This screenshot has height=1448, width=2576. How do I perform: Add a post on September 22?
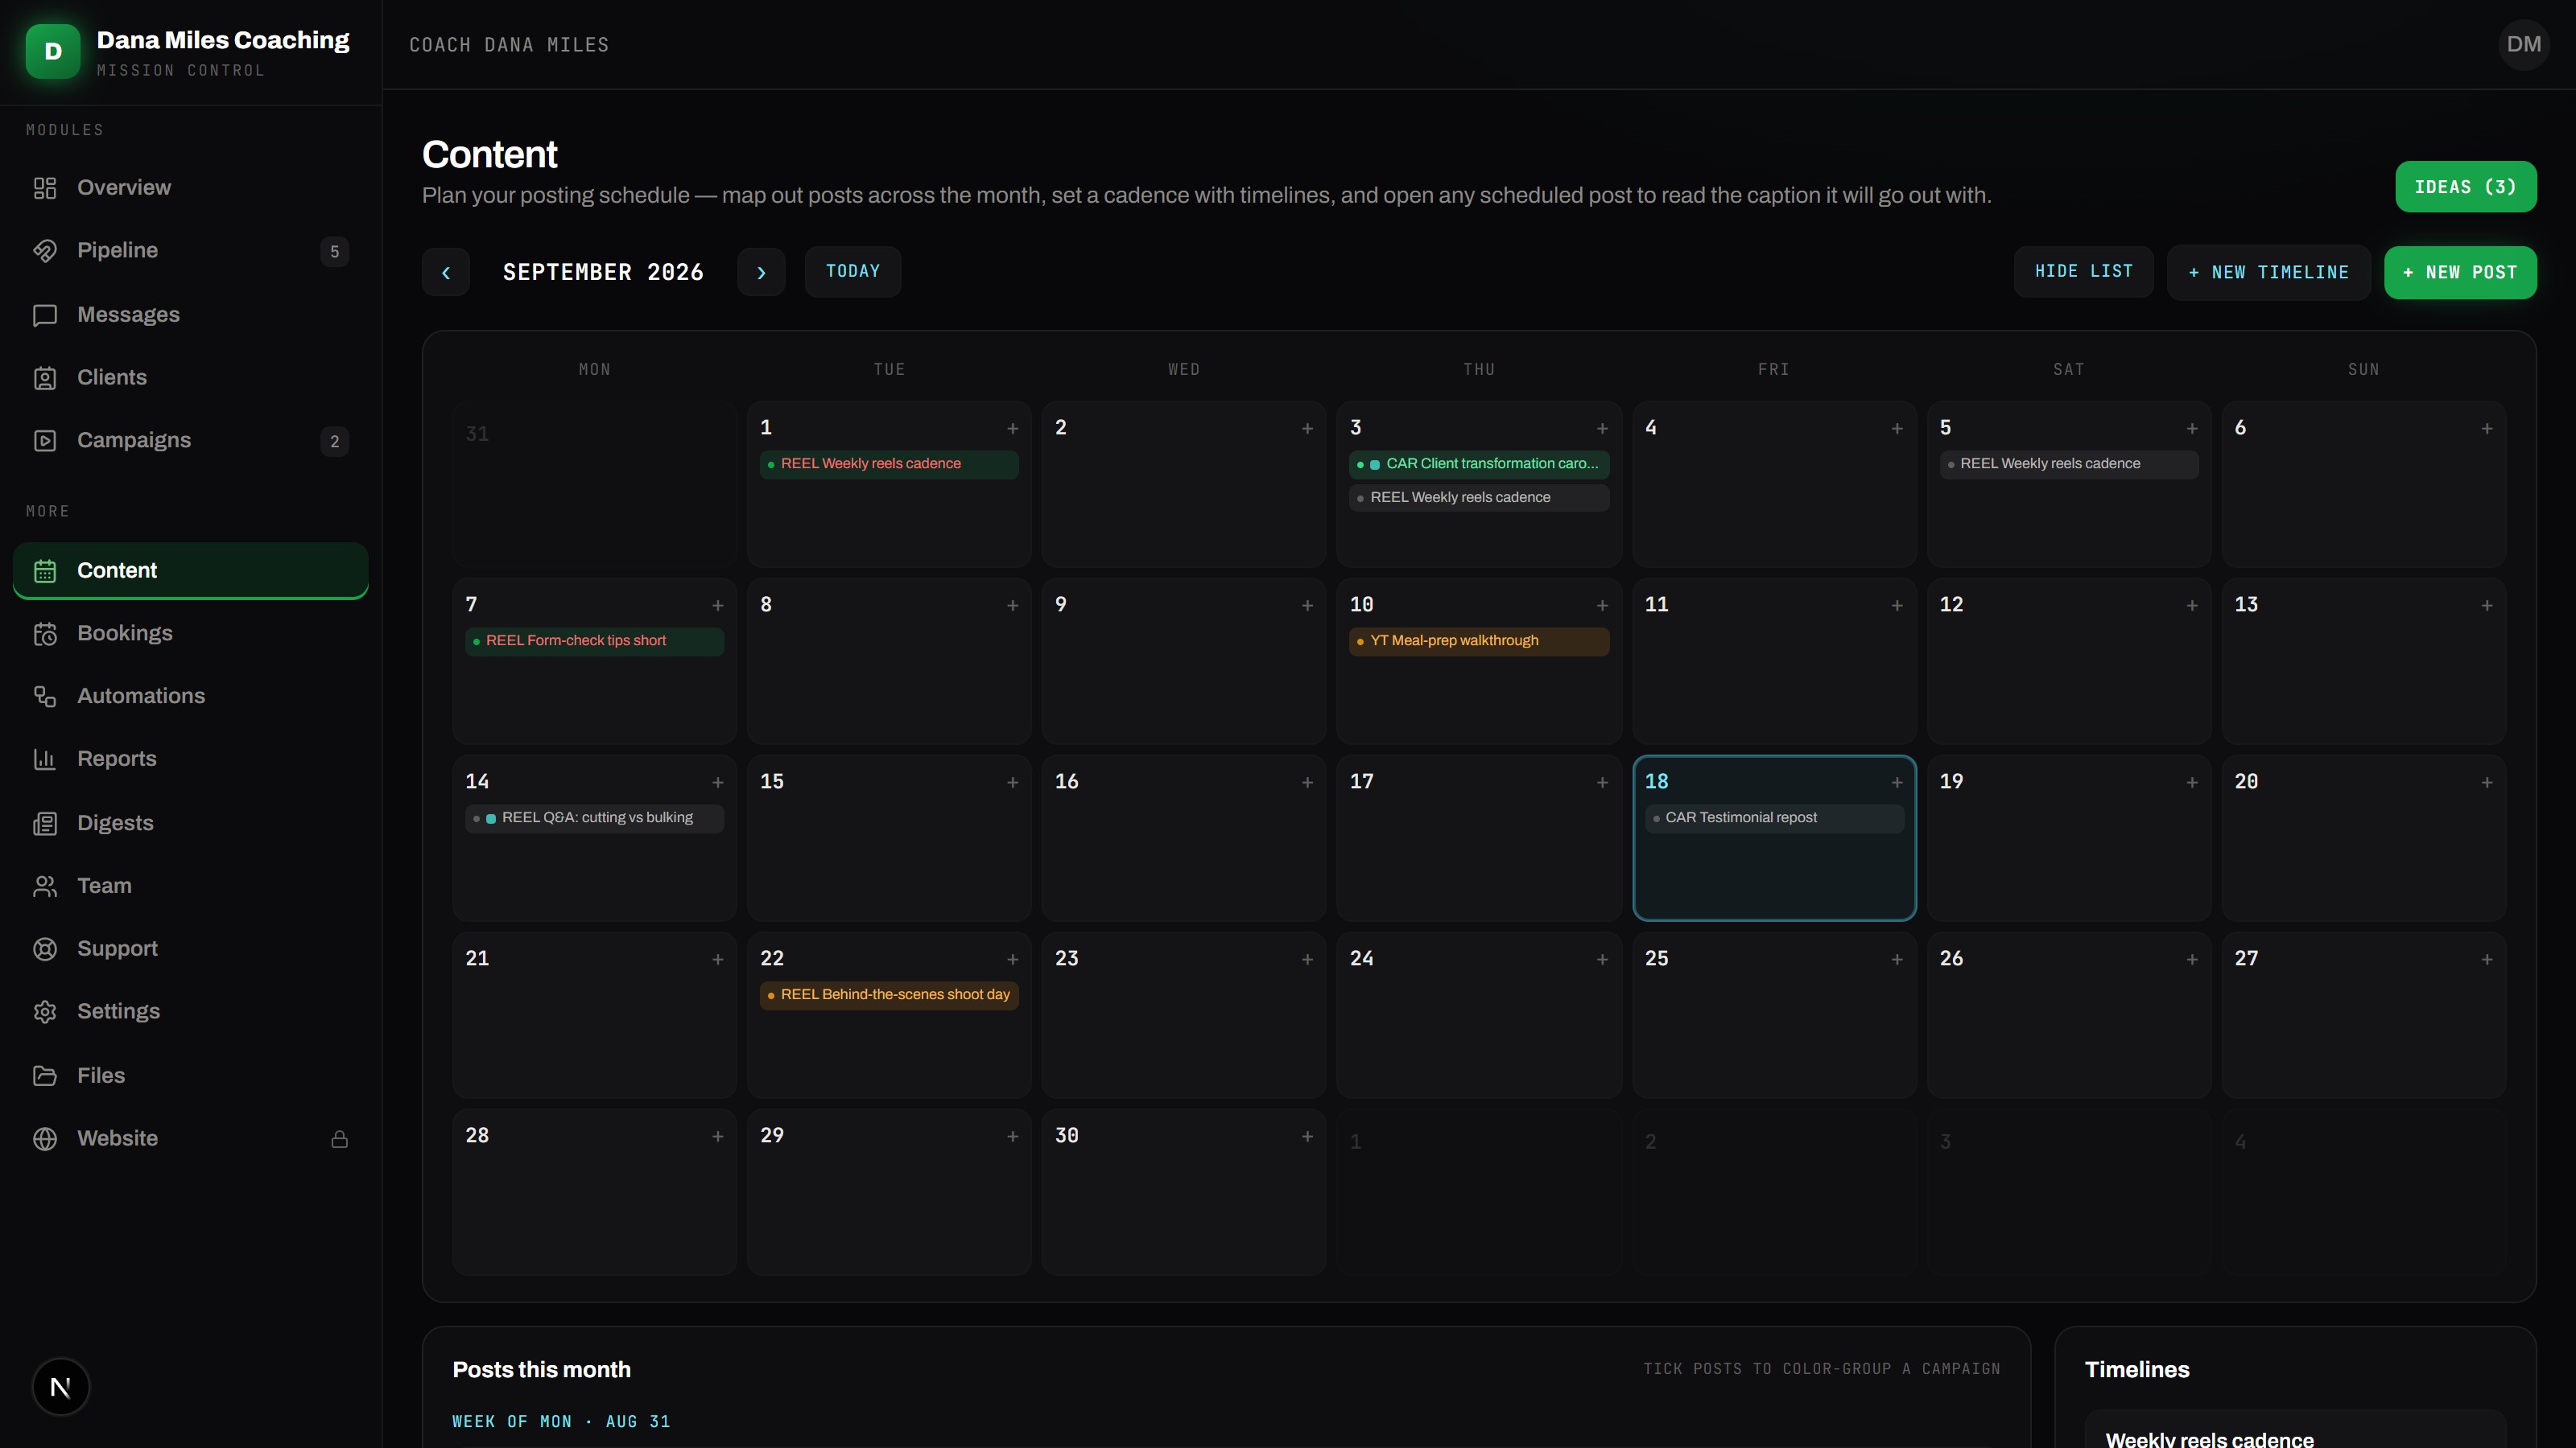tap(1012, 960)
